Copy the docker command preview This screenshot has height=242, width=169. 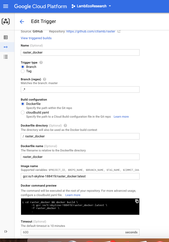tap(137, 201)
